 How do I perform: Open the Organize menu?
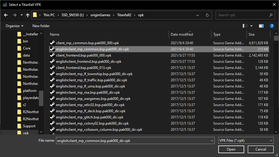point(14,26)
